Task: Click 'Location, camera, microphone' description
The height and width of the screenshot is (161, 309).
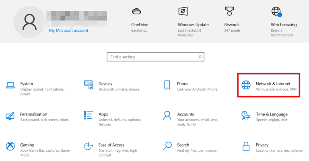Action: (x=279, y=151)
